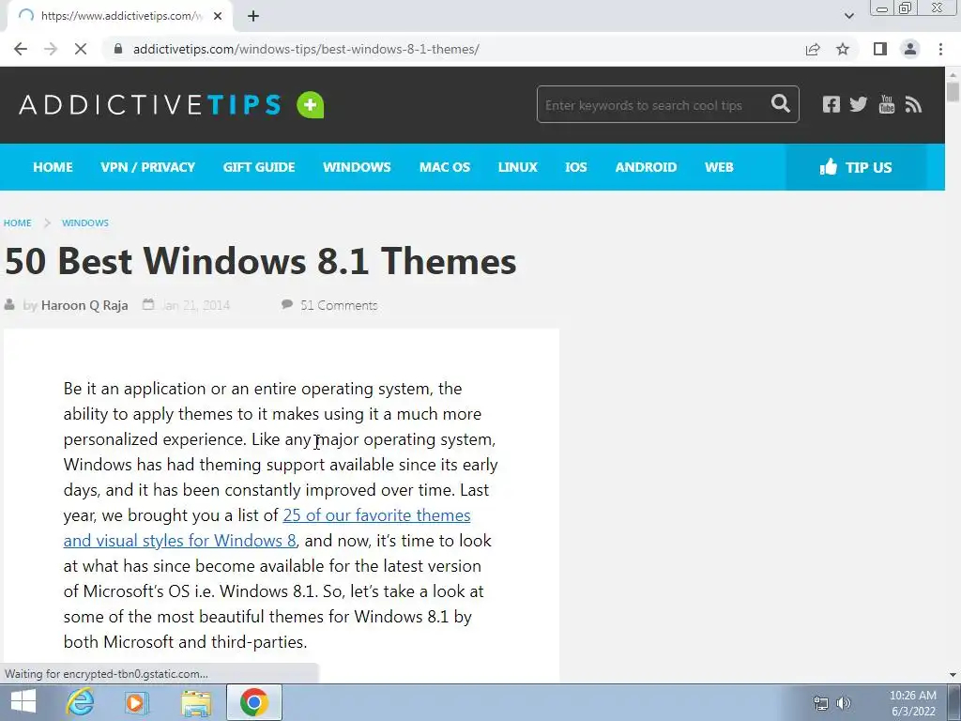
Task: Open VPN / PRIVACY menu item
Action: (147, 167)
